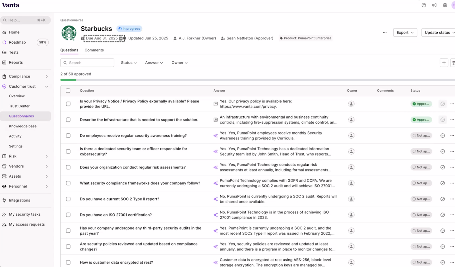The image size is (455, 267).
Task: Open the Export dropdown button
Action: [x=405, y=33]
